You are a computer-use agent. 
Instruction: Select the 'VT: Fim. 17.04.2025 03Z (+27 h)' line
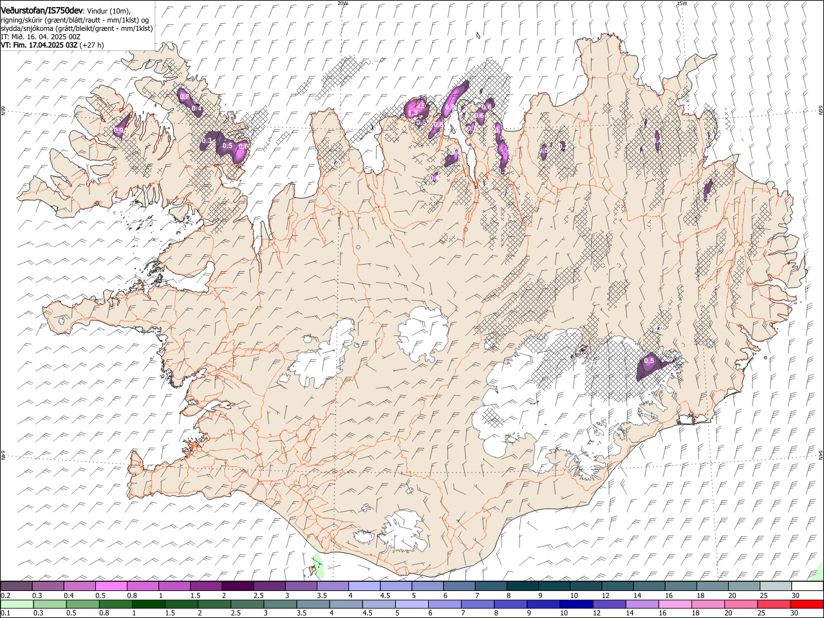[52, 45]
